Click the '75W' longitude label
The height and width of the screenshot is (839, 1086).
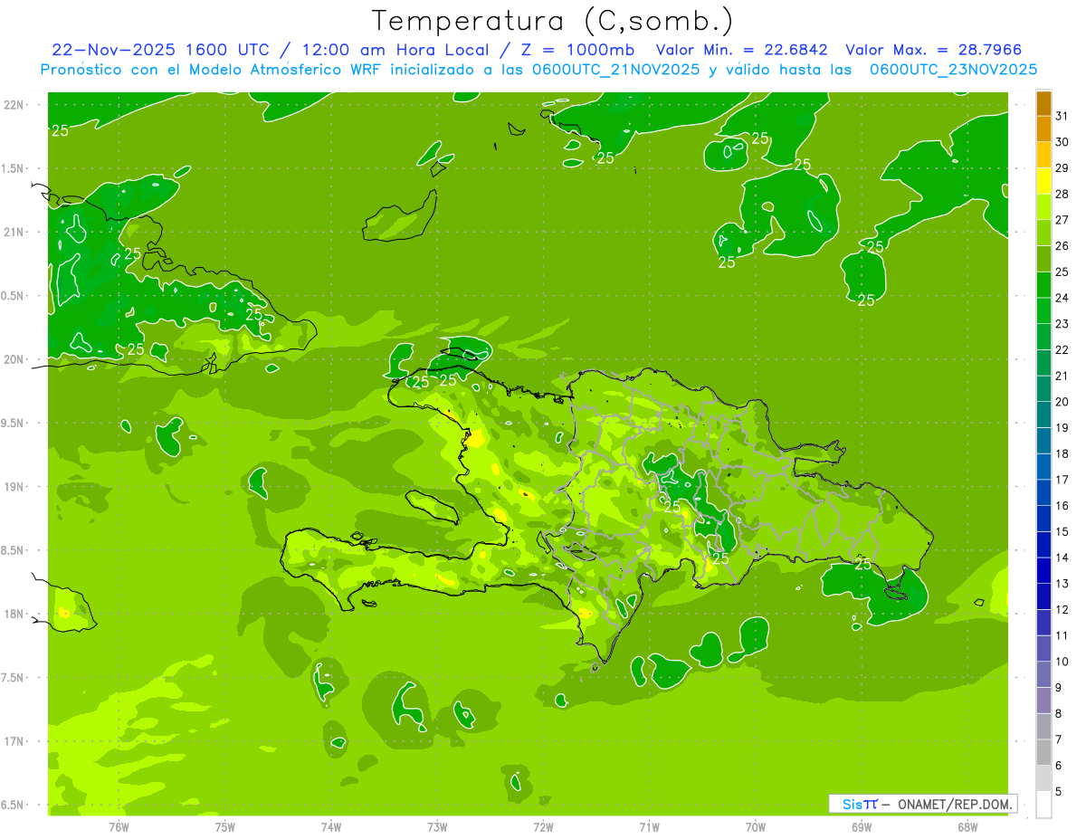pos(225,827)
